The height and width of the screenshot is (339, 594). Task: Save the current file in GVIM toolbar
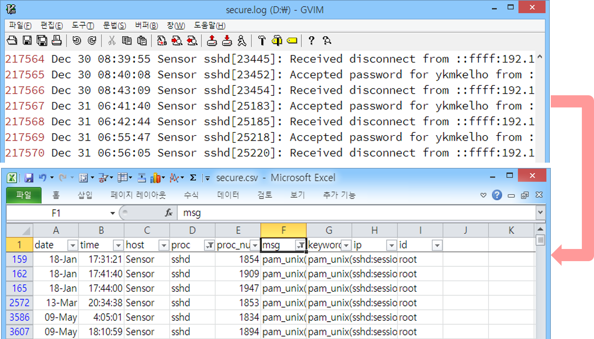point(27,41)
